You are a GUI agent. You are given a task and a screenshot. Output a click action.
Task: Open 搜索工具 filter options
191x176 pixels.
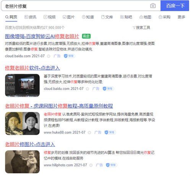[x=141, y=28]
